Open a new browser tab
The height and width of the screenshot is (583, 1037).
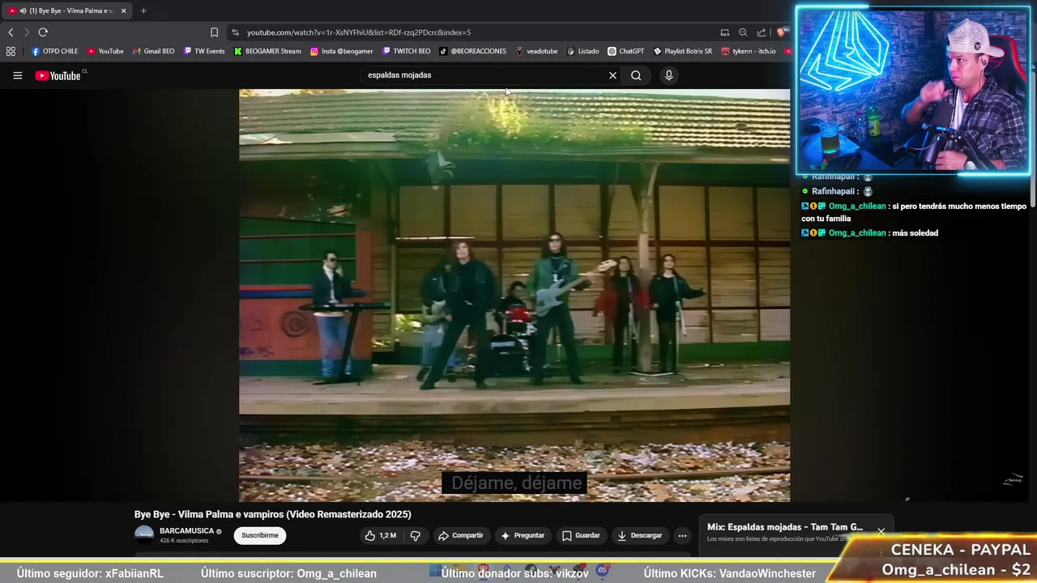click(x=143, y=11)
